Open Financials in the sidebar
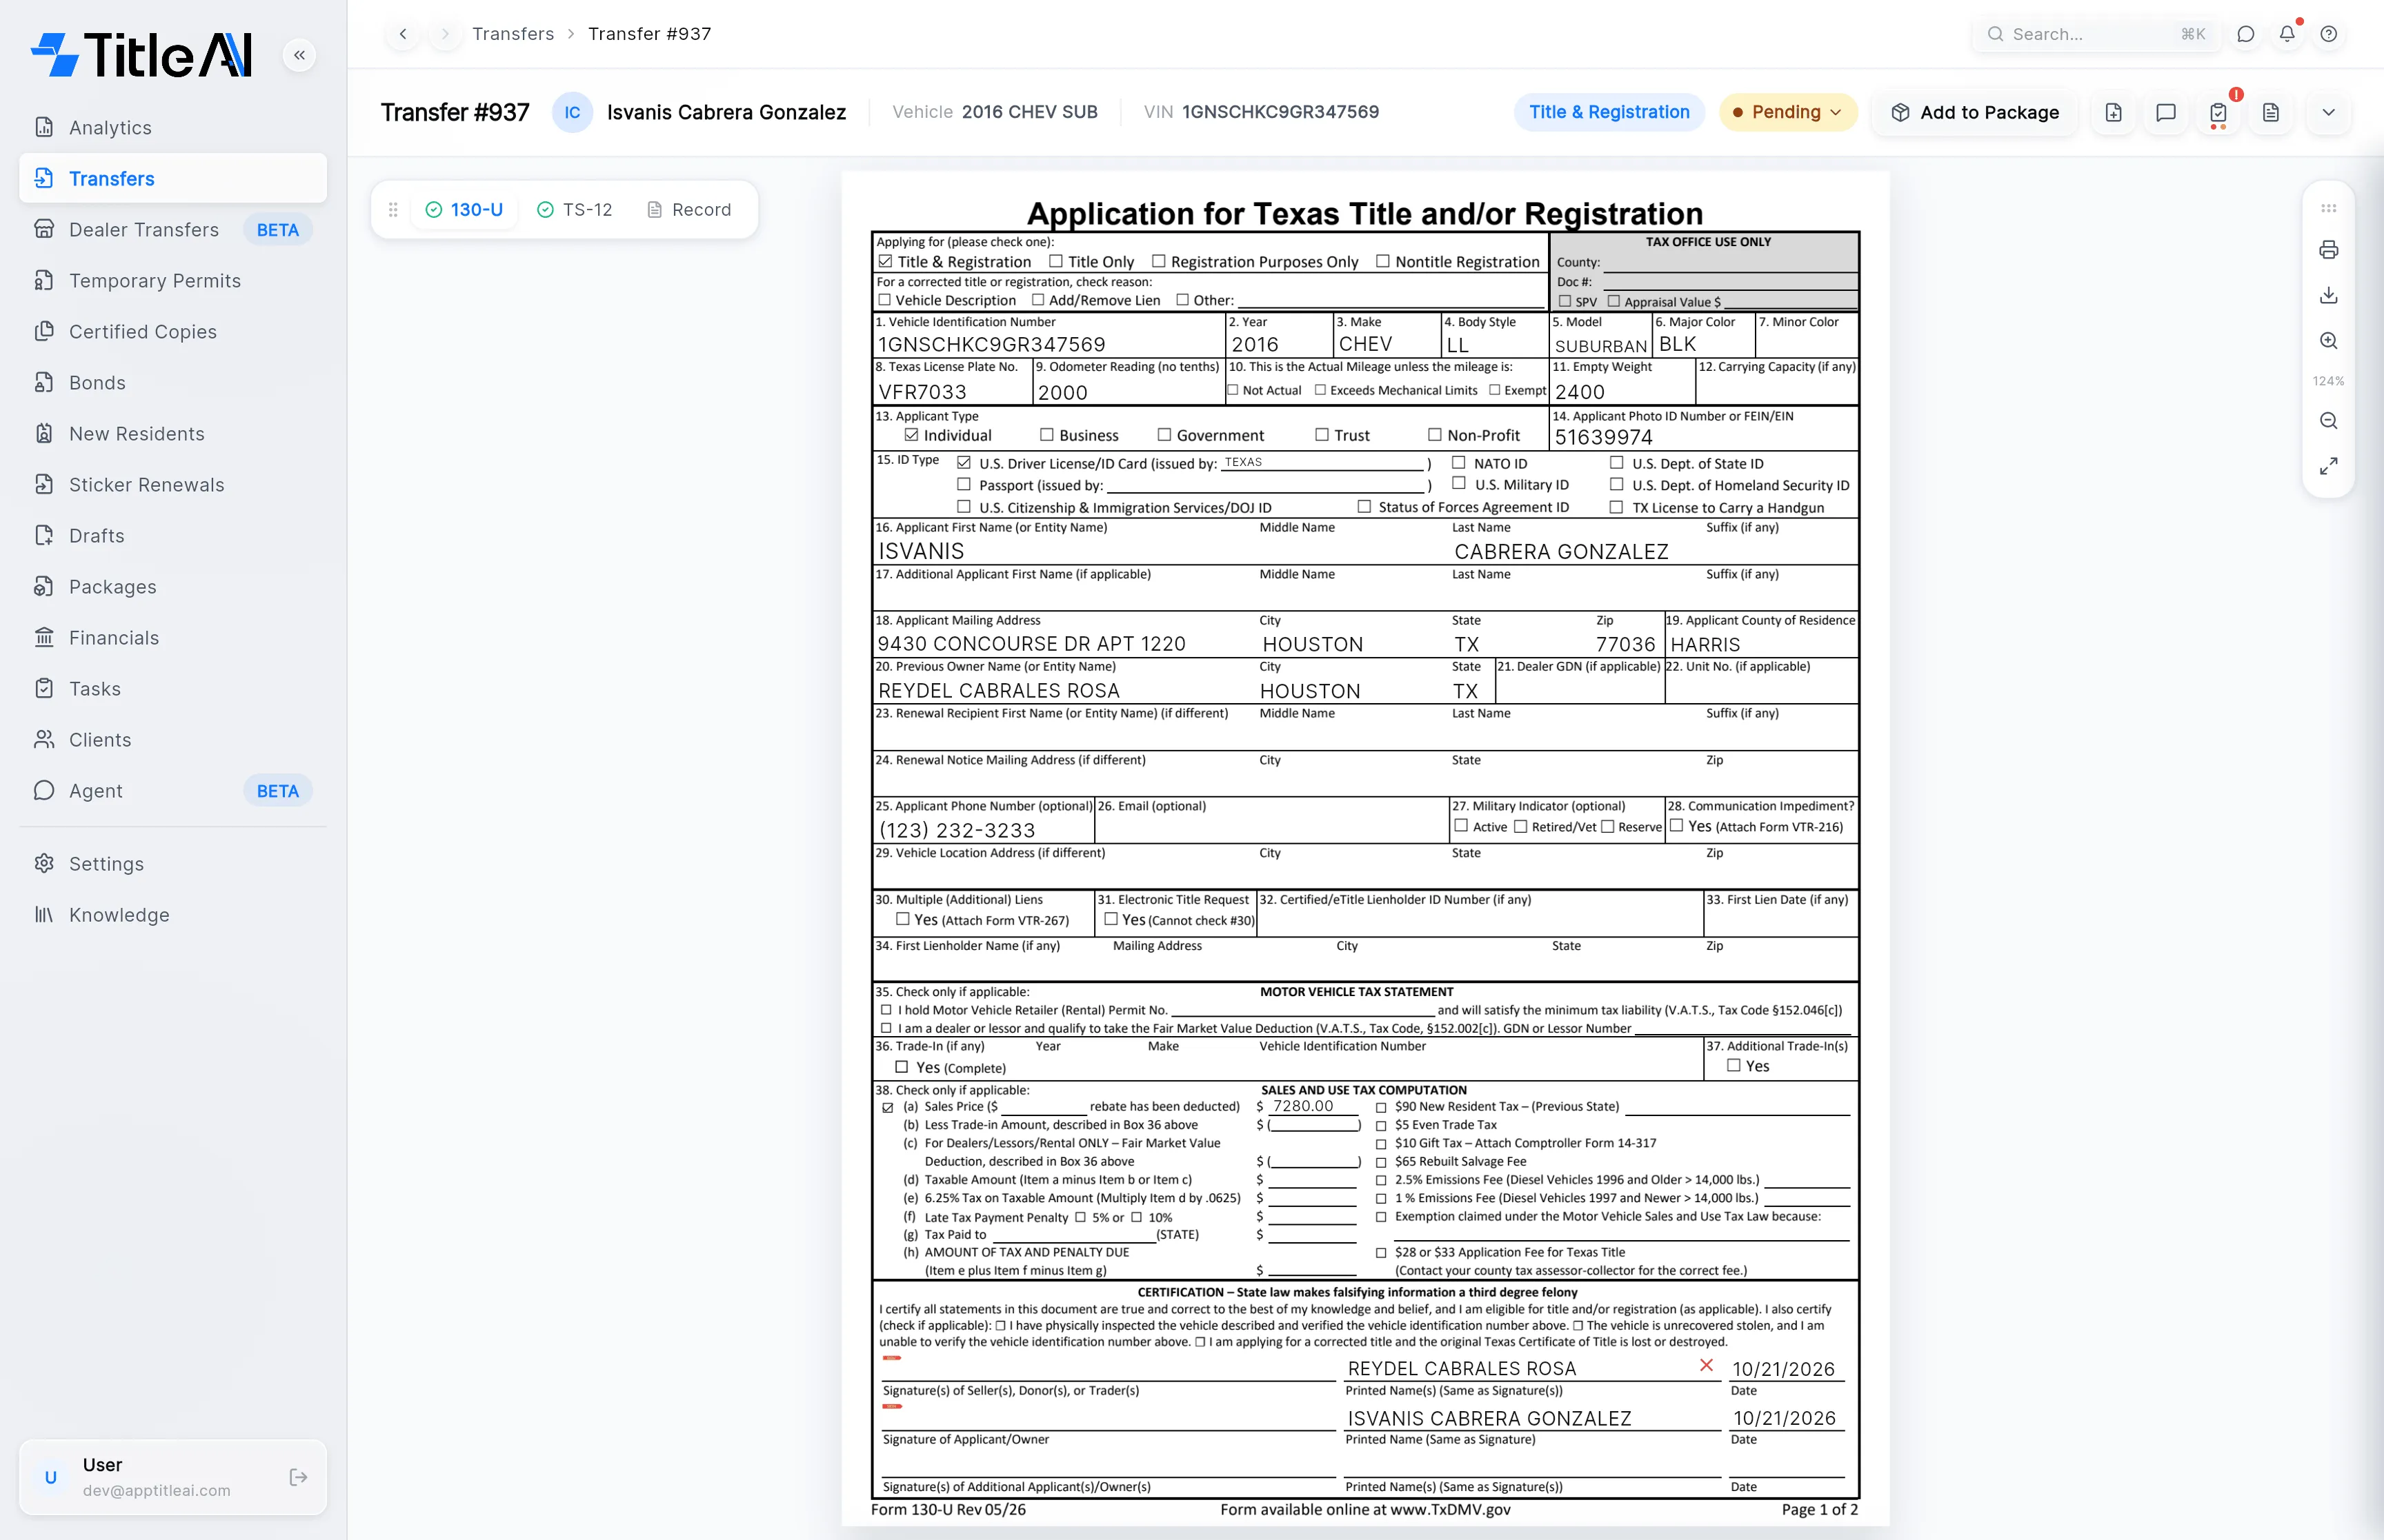The height and width of the screenshot is (1540, 2384). point(173,637)
